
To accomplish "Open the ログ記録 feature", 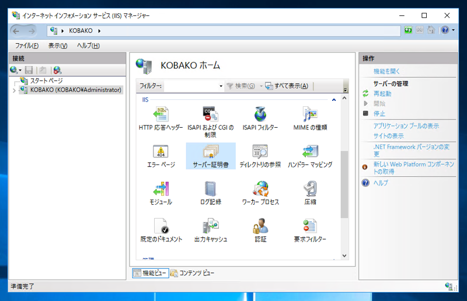I will pyautogui.click(x=211, y=193).
